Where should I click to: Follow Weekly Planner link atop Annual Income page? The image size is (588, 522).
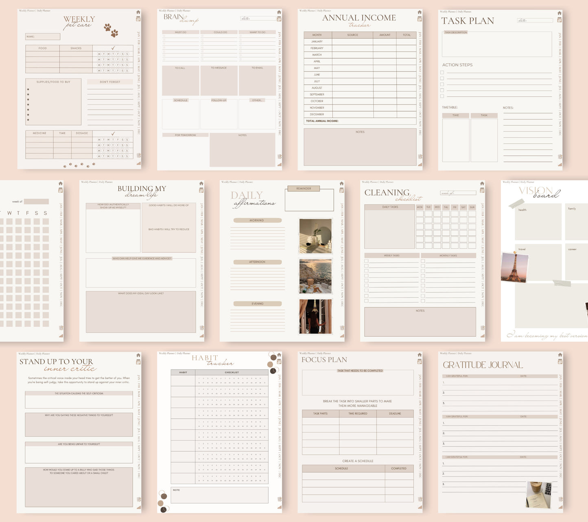click(x=308, y=11)
